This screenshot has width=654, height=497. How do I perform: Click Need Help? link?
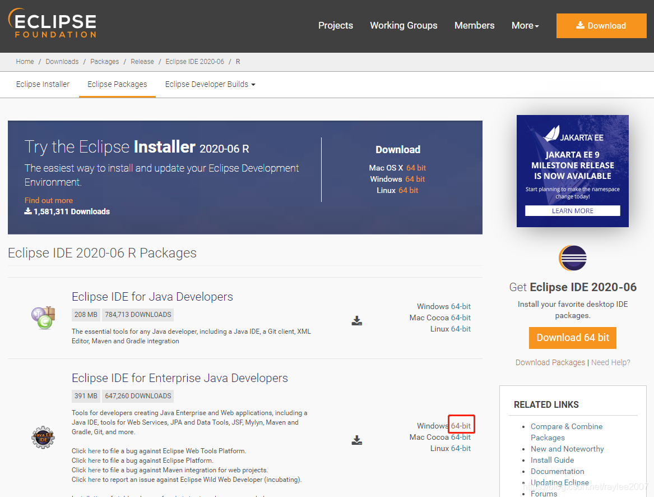[611, 362]
